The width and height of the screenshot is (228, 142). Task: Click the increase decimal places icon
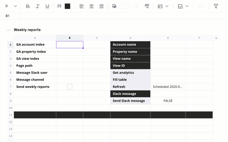click(x=146, y=6)
